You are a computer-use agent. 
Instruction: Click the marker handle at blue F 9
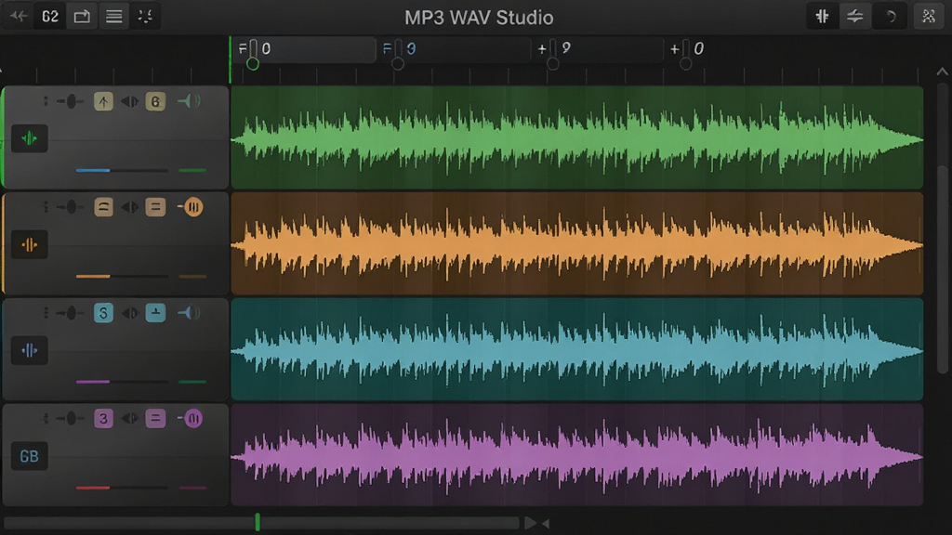click(398, 63)
